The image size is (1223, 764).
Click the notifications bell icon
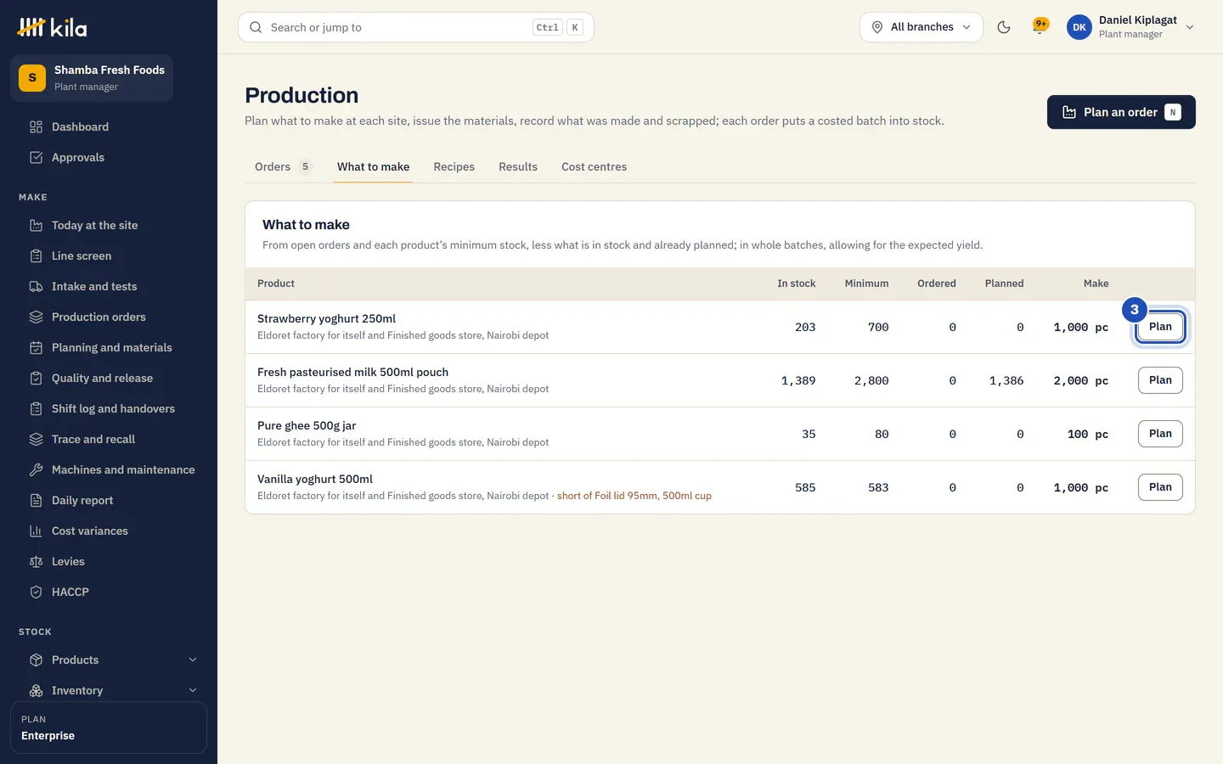point(1040,26)
